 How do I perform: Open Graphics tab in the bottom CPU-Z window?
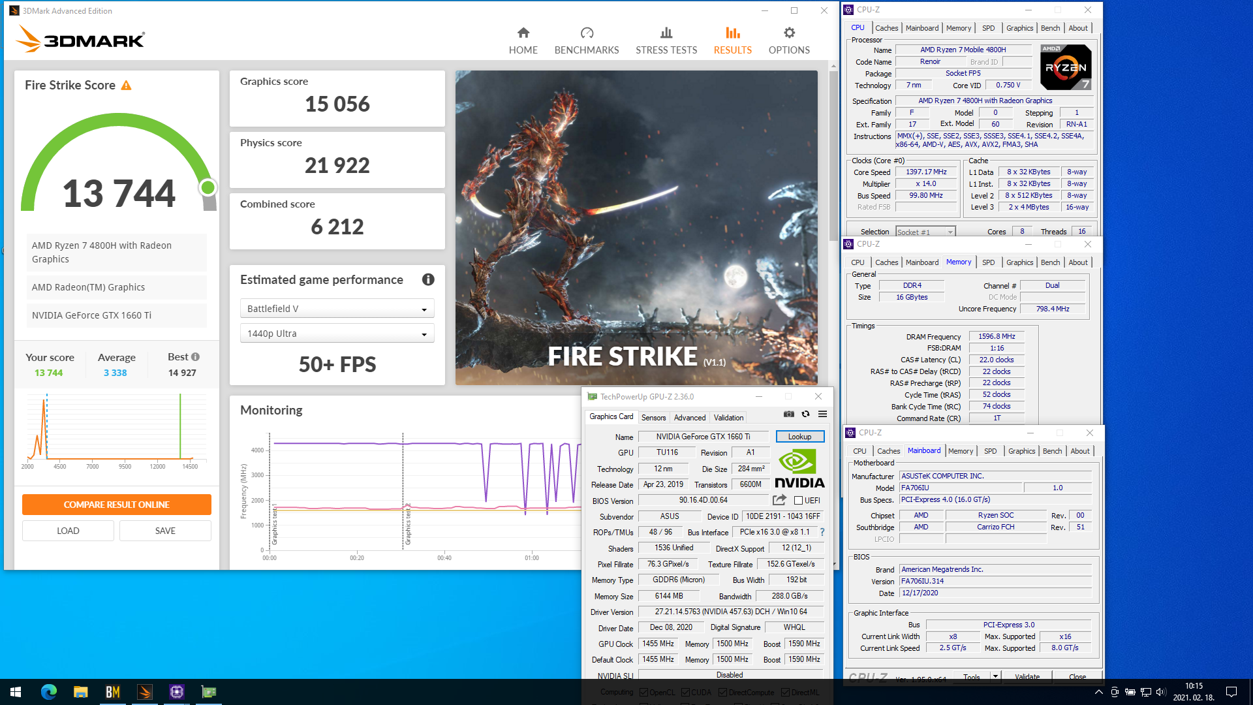click(1021, 451)
